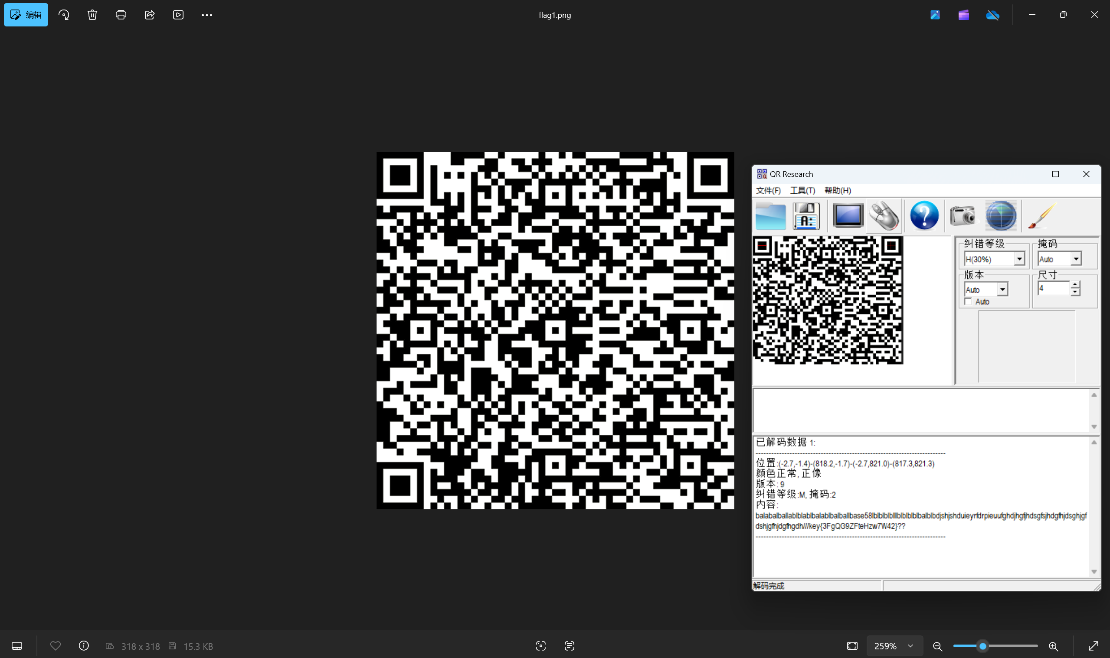Image resolution: width=1110 pixels, height=658 pixels.
Task: Open the 工具(T) menu in QR Research
Action: [802, 191]
